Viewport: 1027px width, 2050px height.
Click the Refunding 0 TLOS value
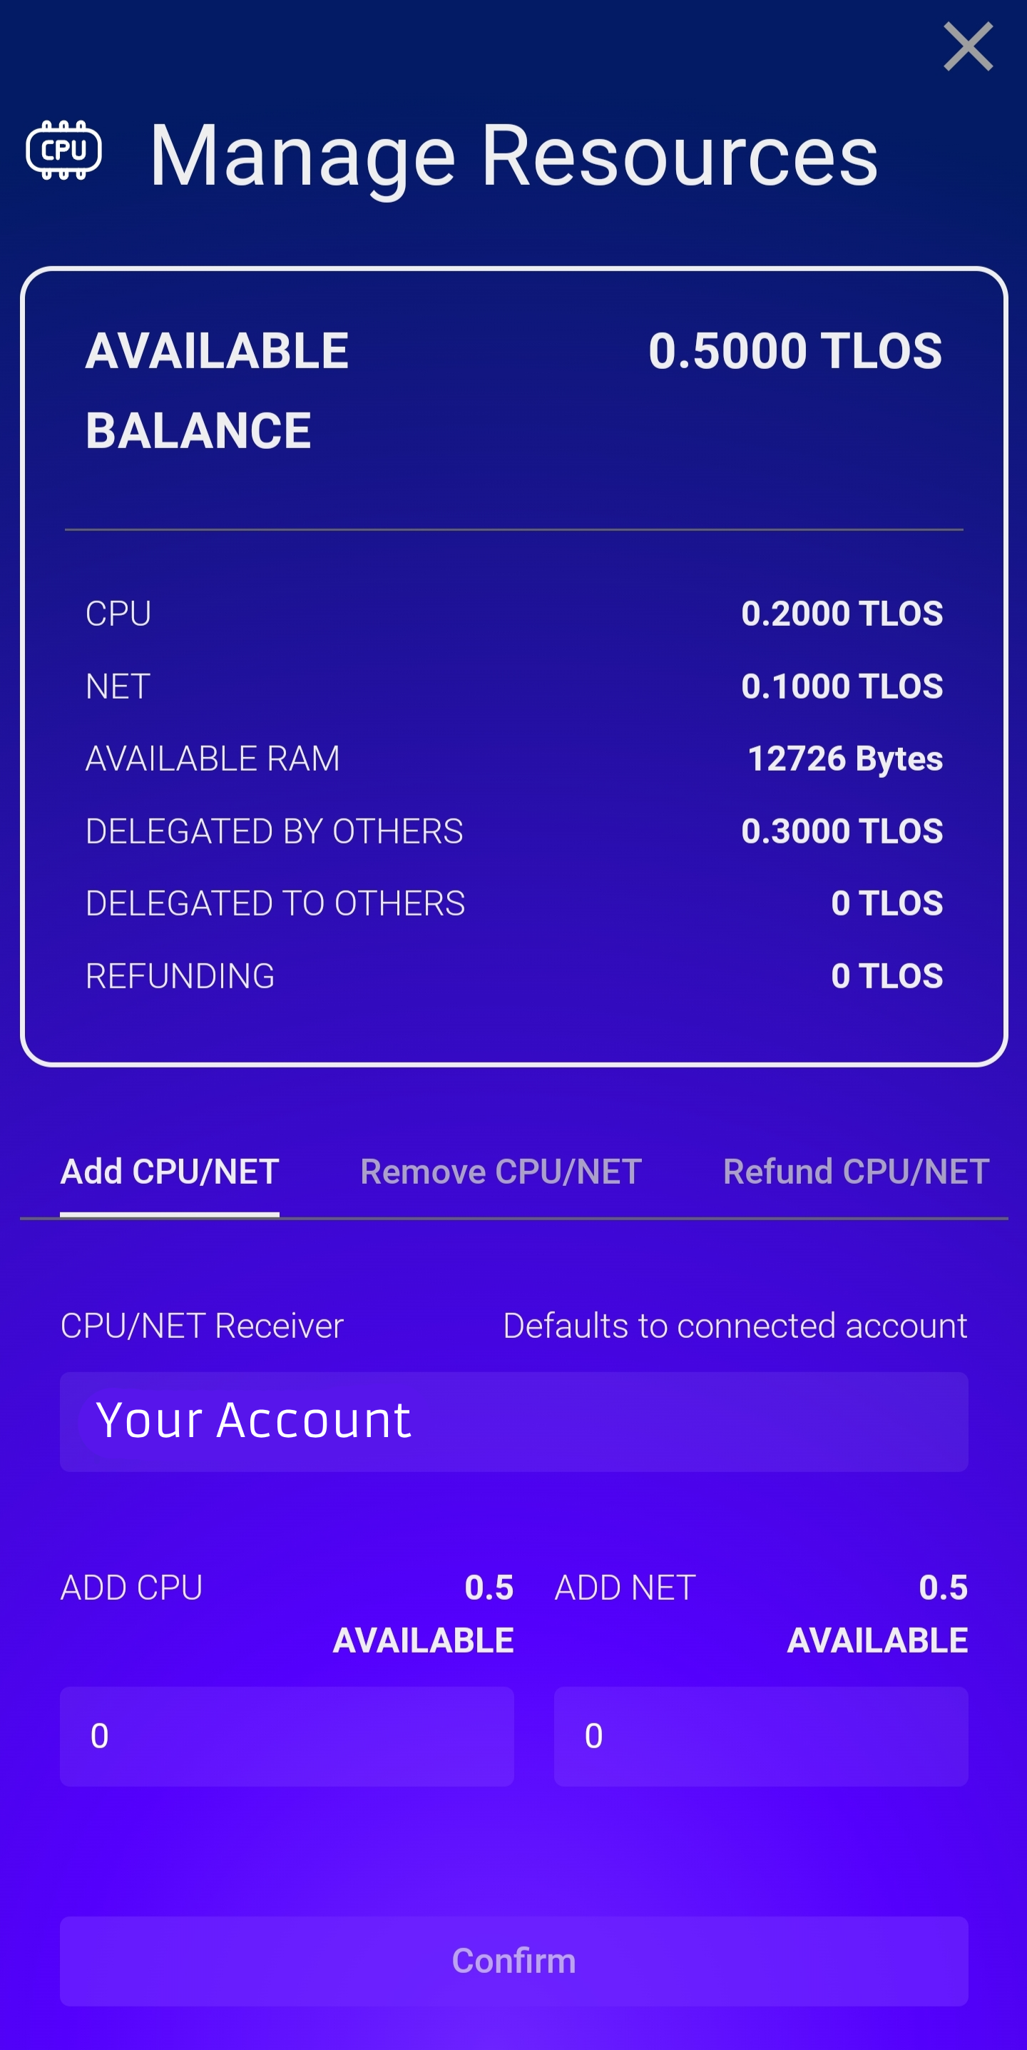(x=887, y=975)
